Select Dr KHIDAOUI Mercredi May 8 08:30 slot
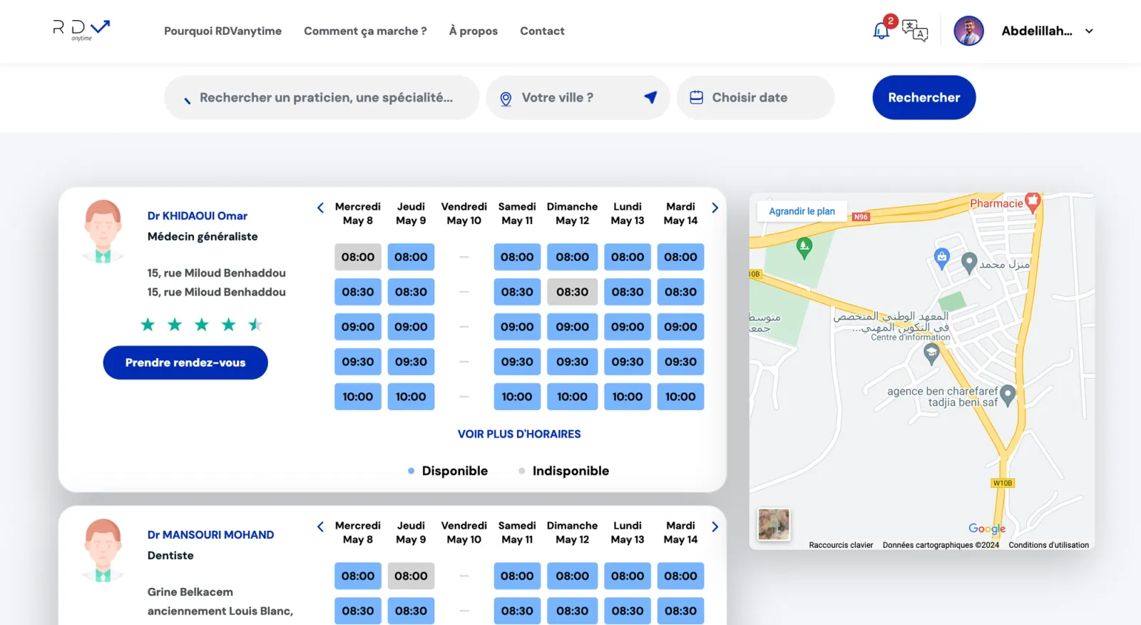Screen dimensions: 1141x625 358,292
